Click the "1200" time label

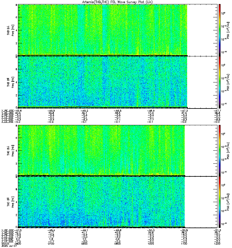pyautogui.click(x=217, y=244)
